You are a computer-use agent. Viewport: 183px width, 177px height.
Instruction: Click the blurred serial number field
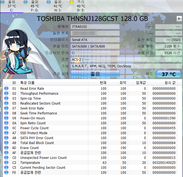click(x=95, y=33)
